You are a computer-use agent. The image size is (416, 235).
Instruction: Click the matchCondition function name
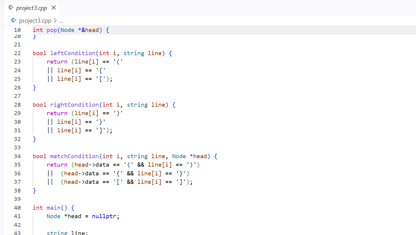pos(75,156)
